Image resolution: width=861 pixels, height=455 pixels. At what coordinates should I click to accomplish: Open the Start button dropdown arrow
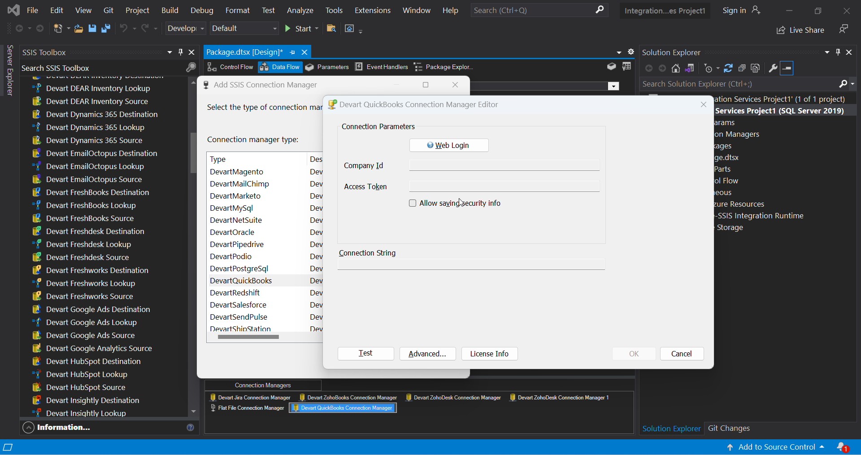(317, 29)
